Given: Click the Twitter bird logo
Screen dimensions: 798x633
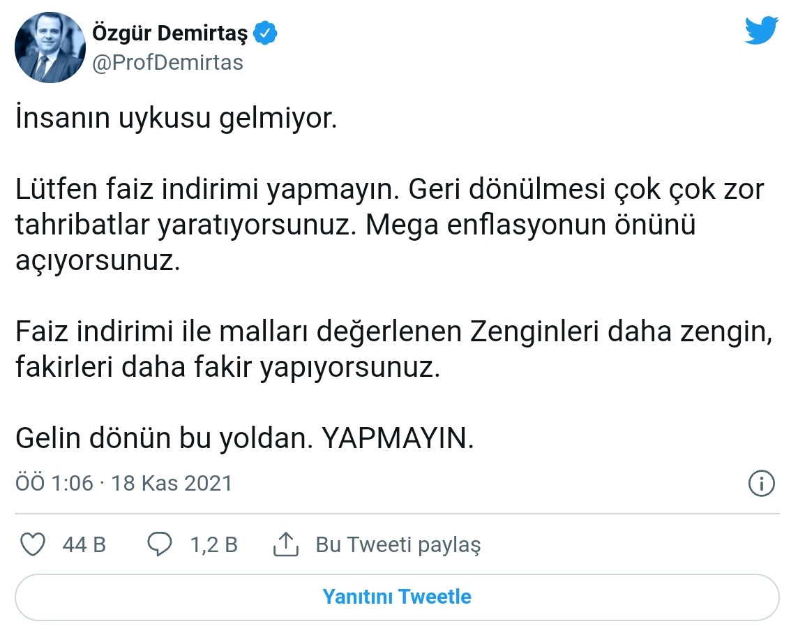Looking at the screenshot, I should [761, 29].
